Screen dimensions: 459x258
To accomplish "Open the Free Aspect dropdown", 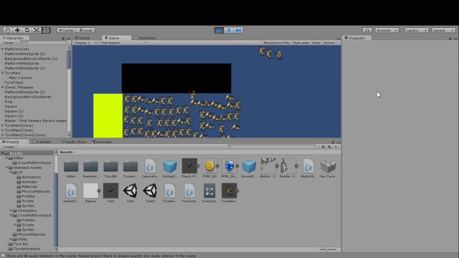I will tap(124, 43).
